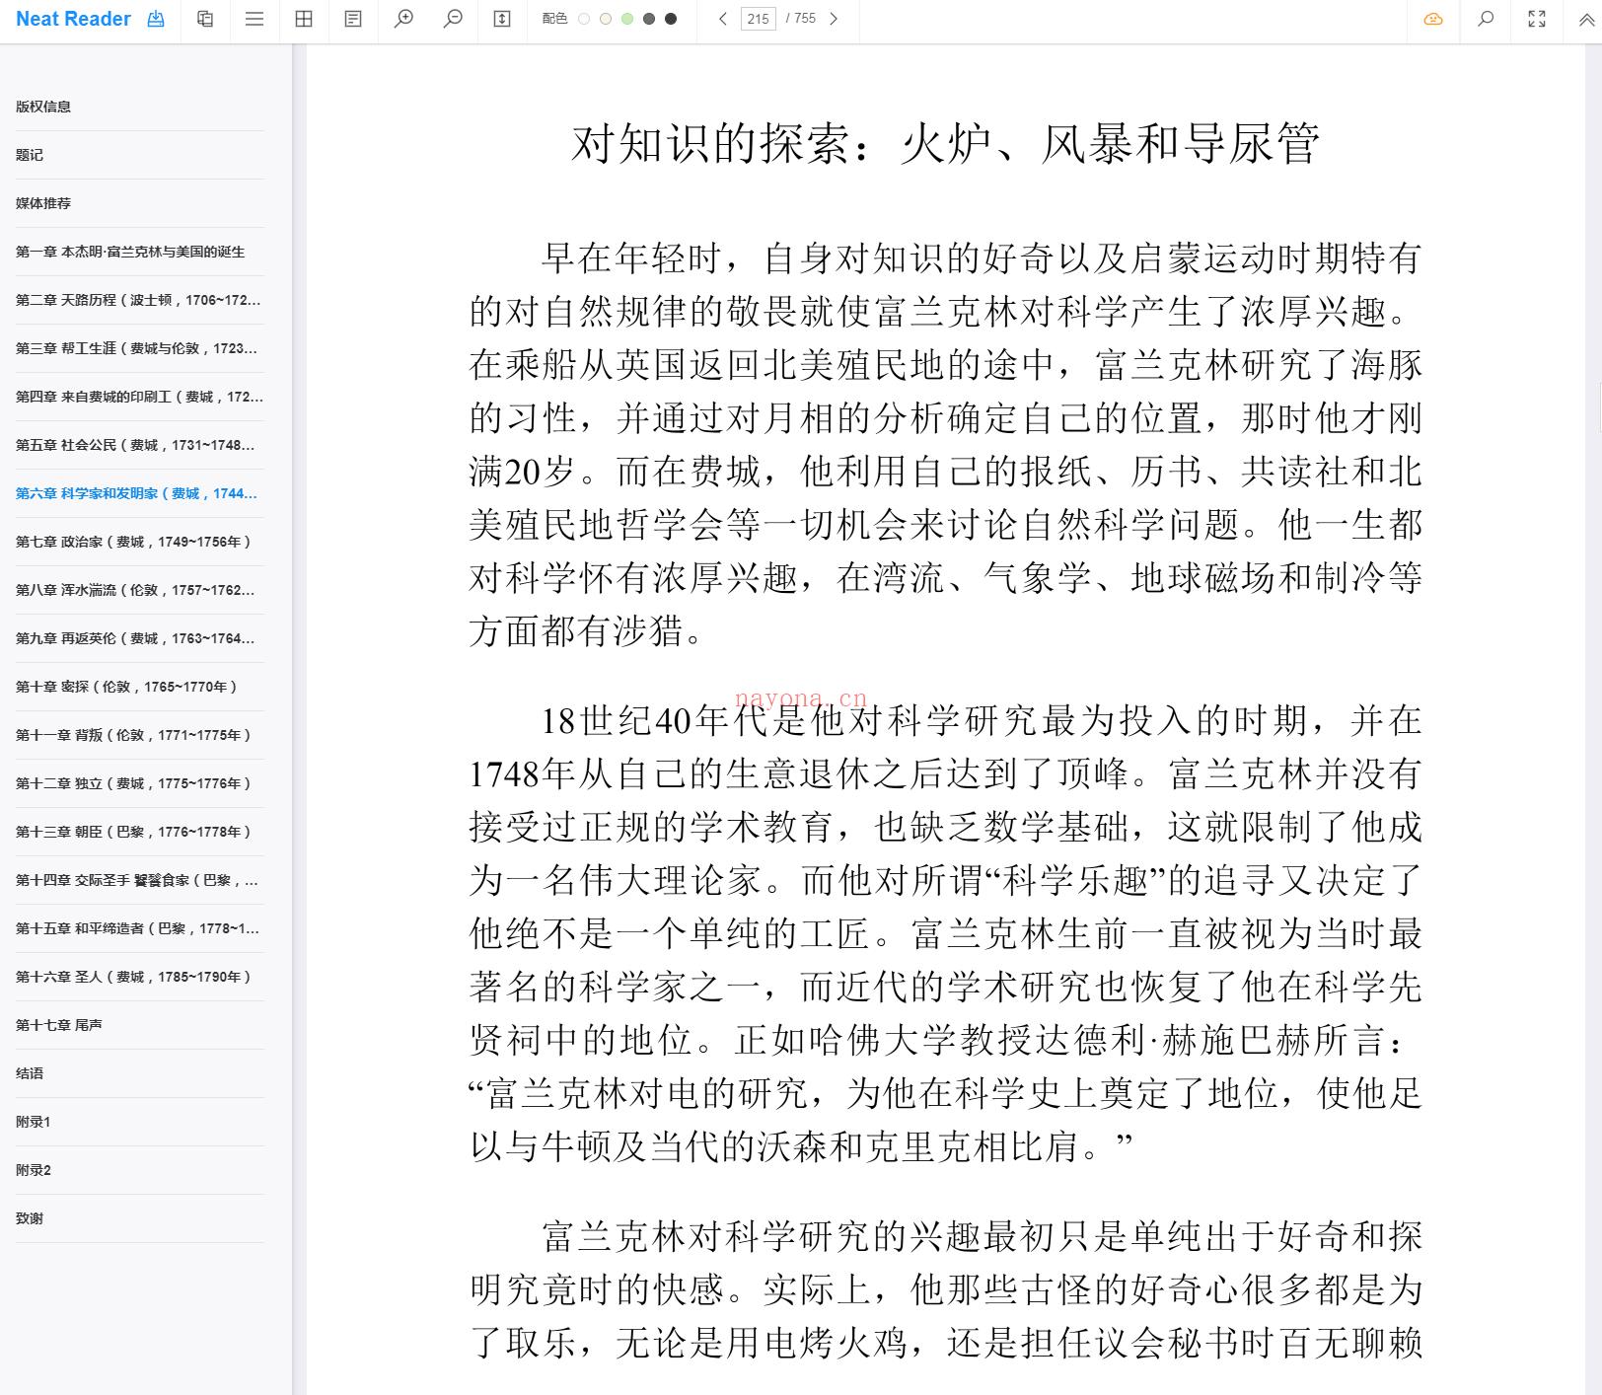The width and height of the screenshot is (1602, 1395).
Task: Open 第十七章 尾声 chapter
Action: pyautogui.click(x=140, y=1025)
